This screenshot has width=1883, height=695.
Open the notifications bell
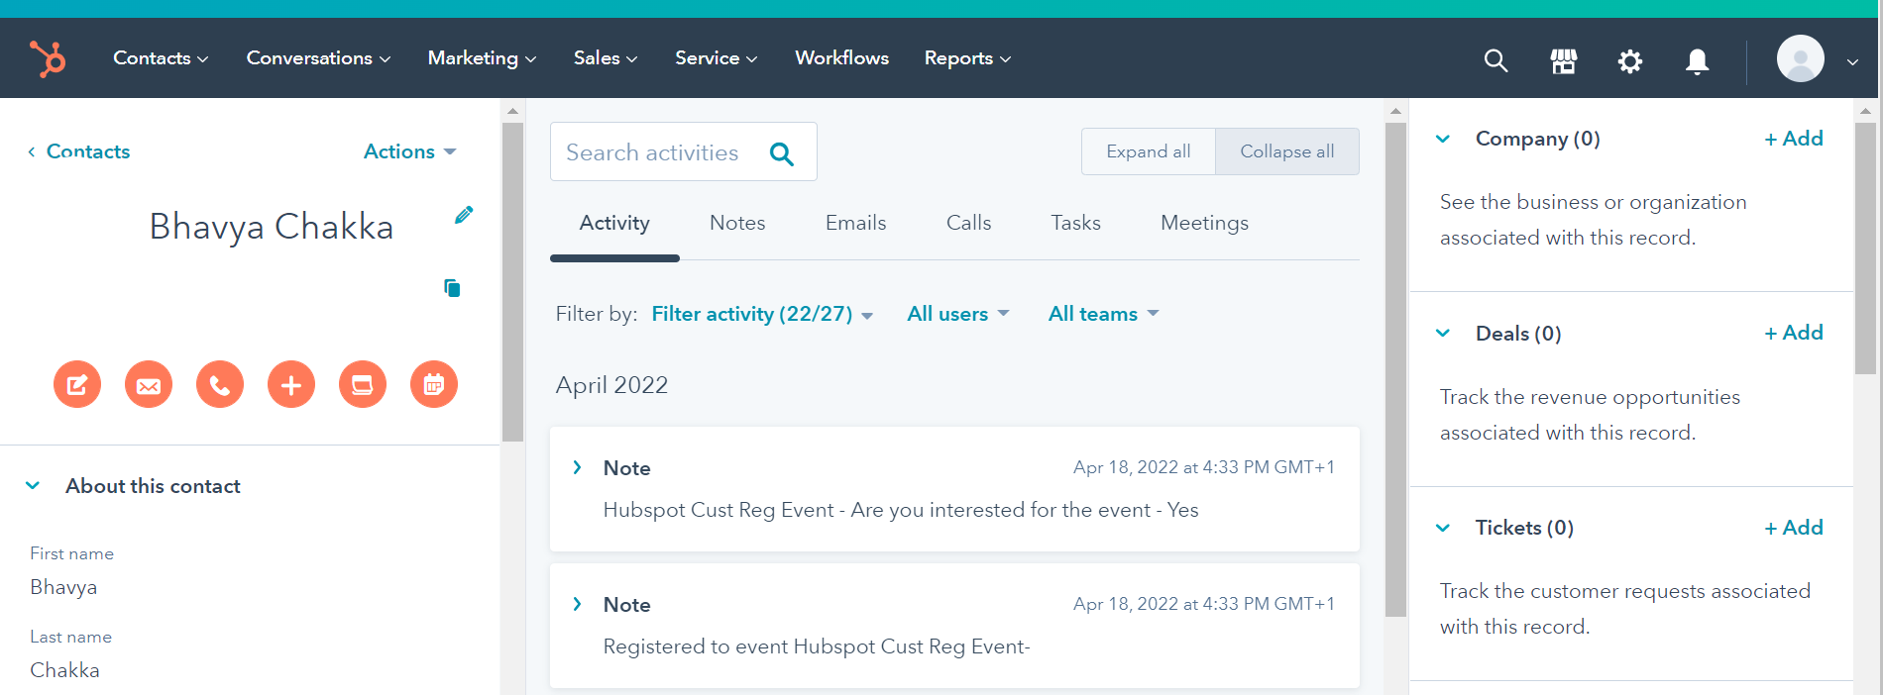click(1698, 61)
